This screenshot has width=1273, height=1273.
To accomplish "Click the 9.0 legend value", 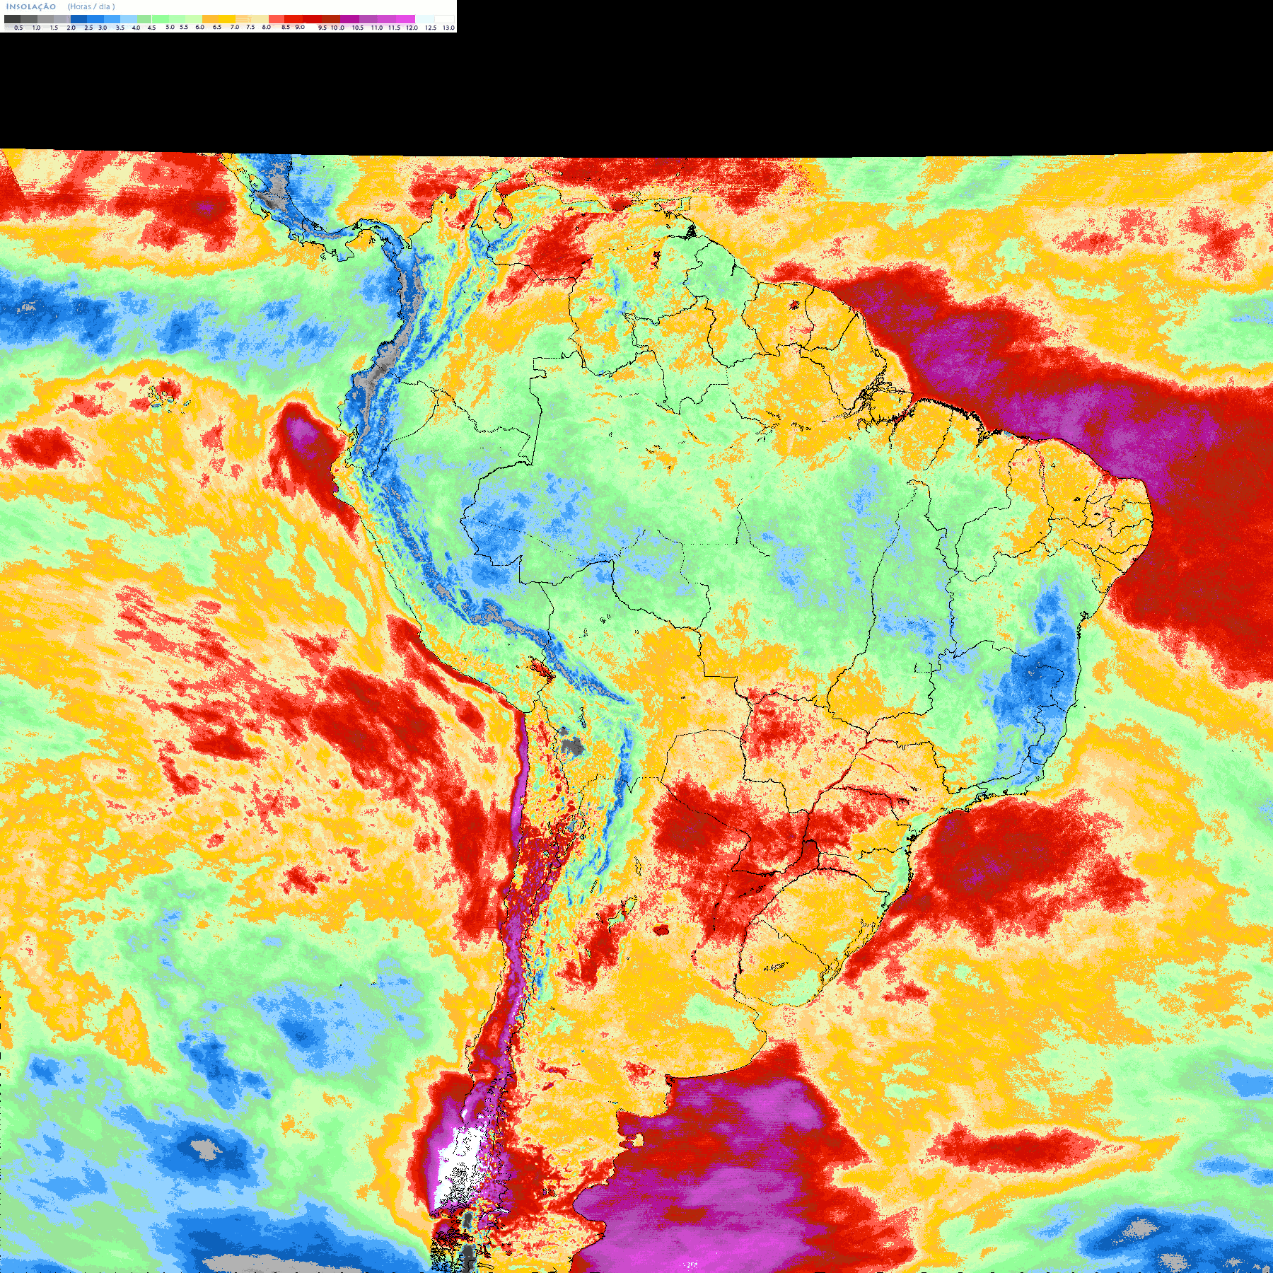I will pyautogui.click(x=300, y=27).
